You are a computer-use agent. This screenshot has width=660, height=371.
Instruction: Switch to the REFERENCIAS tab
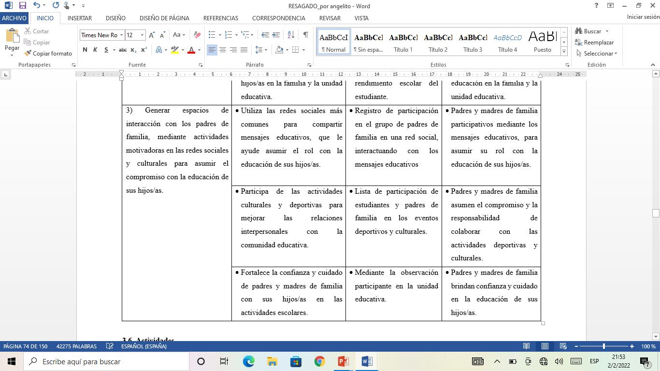click(x=221, y=18)
